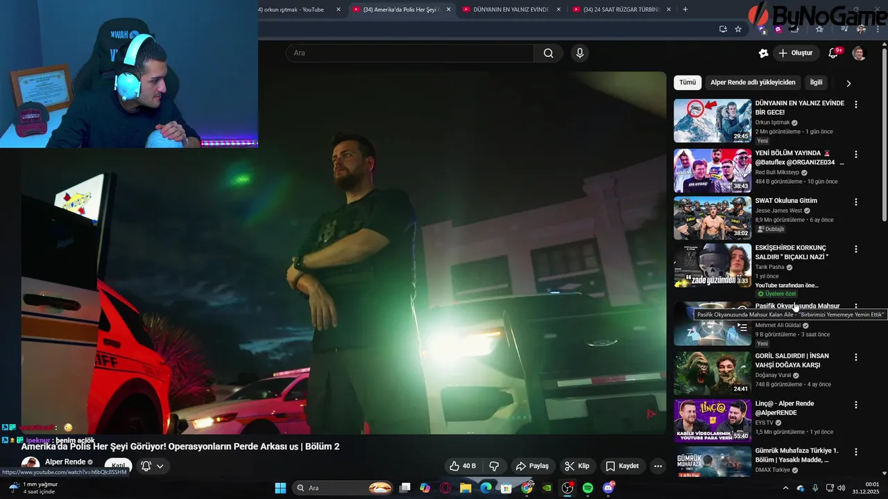Click into the YouTube Ara search field
The width and height of the screenshot is (888, 499).
tap(409, 53)
